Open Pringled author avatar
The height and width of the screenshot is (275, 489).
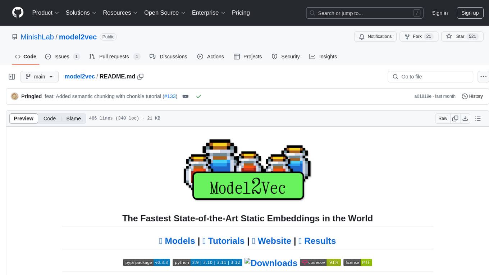click(x=15, y=96)
